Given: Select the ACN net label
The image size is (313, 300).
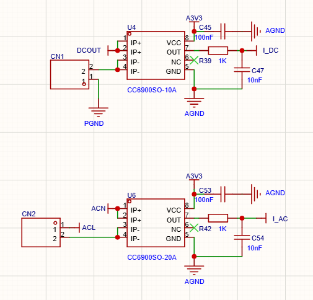Looking at the screenshot, I should (99, 208).
